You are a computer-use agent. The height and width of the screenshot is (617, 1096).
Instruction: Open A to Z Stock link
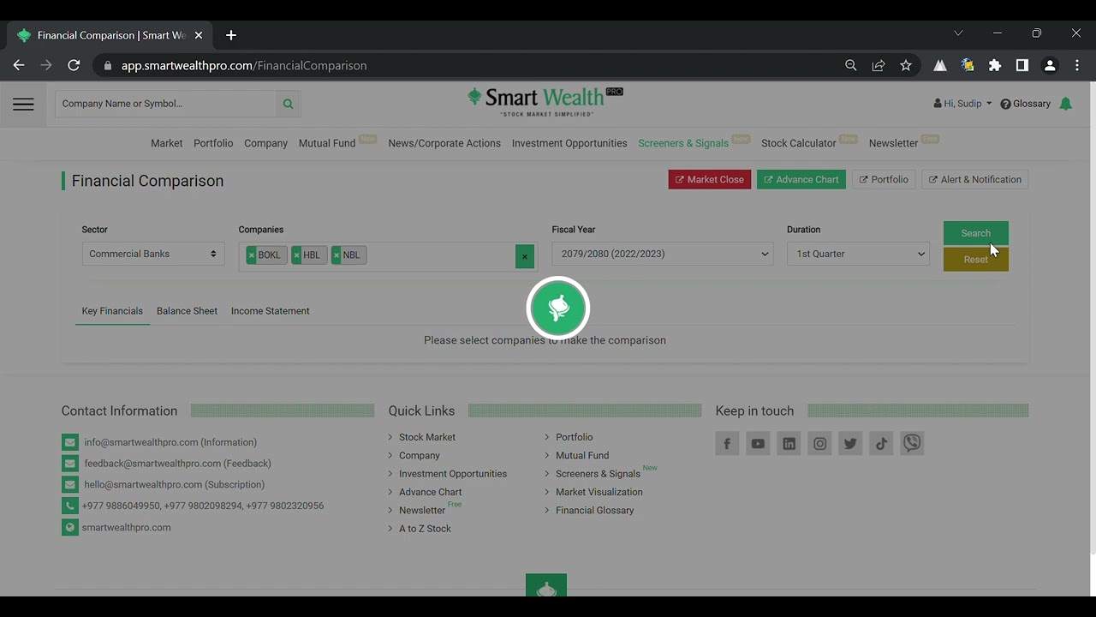pyautogui.click(x=425, y=529)
